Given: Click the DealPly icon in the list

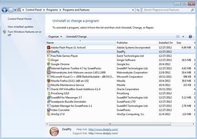Looking at the screenshot, I should point(49,51).
